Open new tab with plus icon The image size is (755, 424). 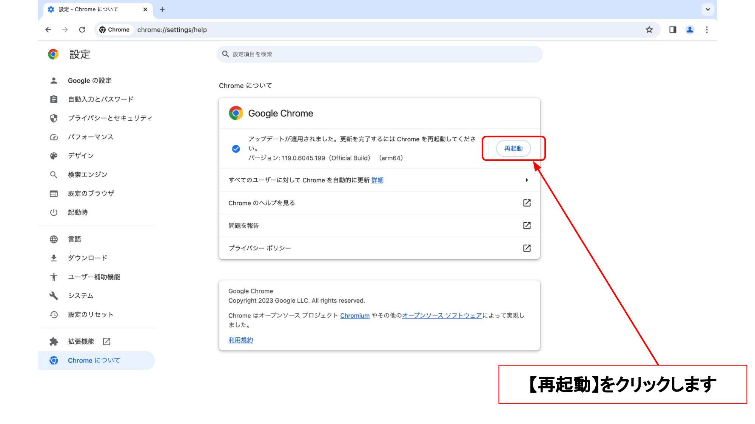[x=162, y=9]
